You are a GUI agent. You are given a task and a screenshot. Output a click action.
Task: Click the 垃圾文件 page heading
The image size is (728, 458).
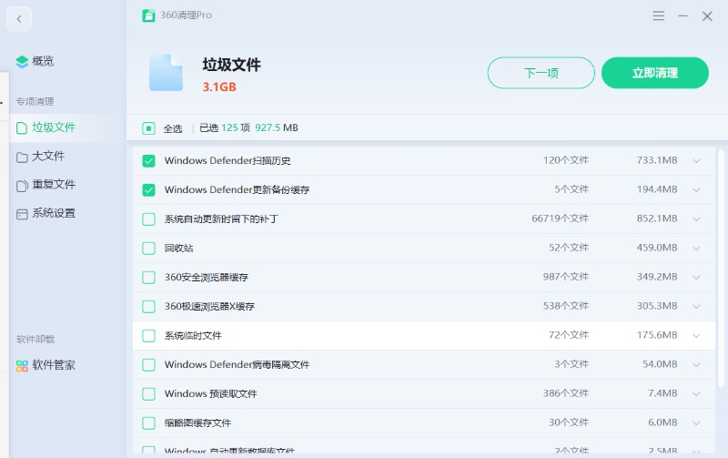click(232, 65)
